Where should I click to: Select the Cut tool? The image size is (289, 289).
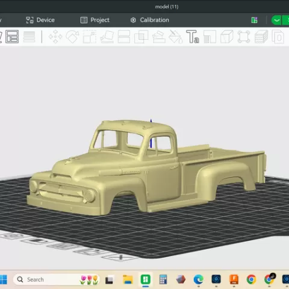click(x=124, y=37)
